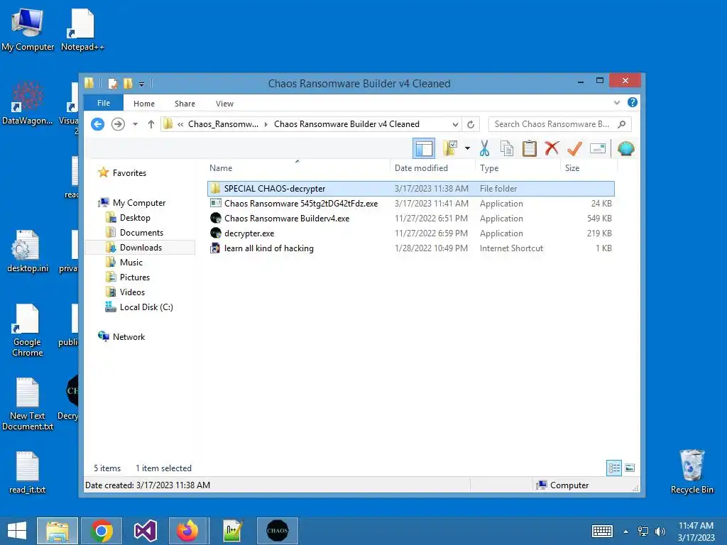This screenshot has height=545, width=727.
Task: Select Network in navigation pane
Action: click(121, 337)
